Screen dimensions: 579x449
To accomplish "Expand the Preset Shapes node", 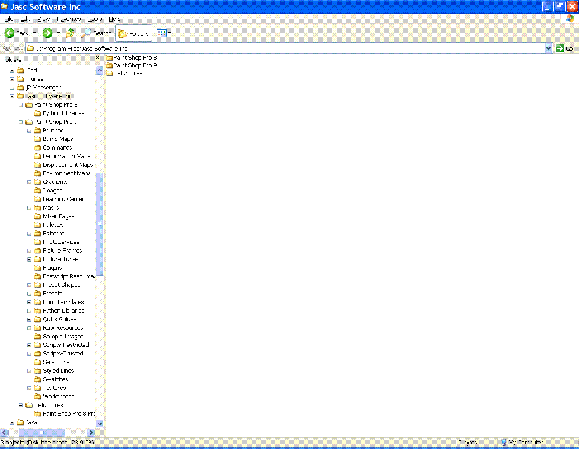I will coord(29,285).
